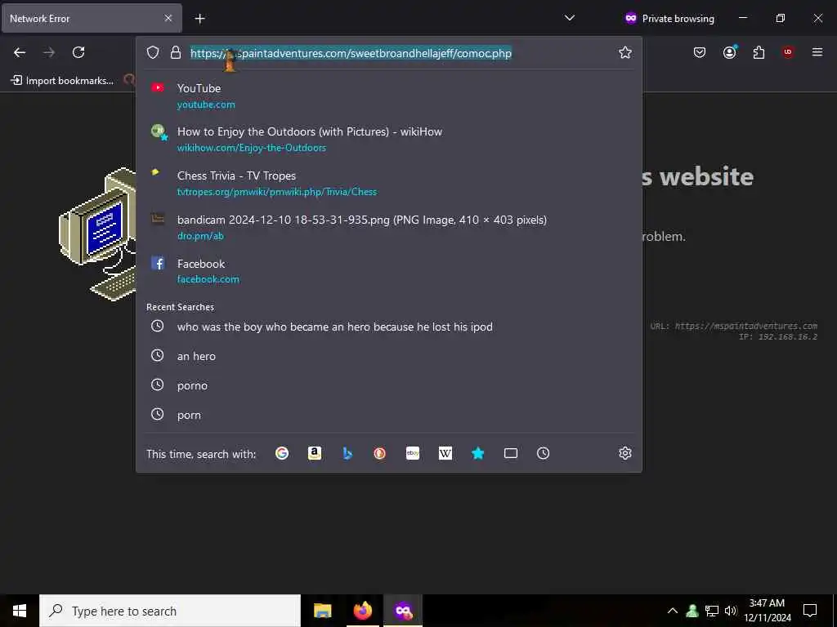837x627 pixels.
Task: Choose the Chess Trivia TV Tropes suggestion
Action: 389,184
